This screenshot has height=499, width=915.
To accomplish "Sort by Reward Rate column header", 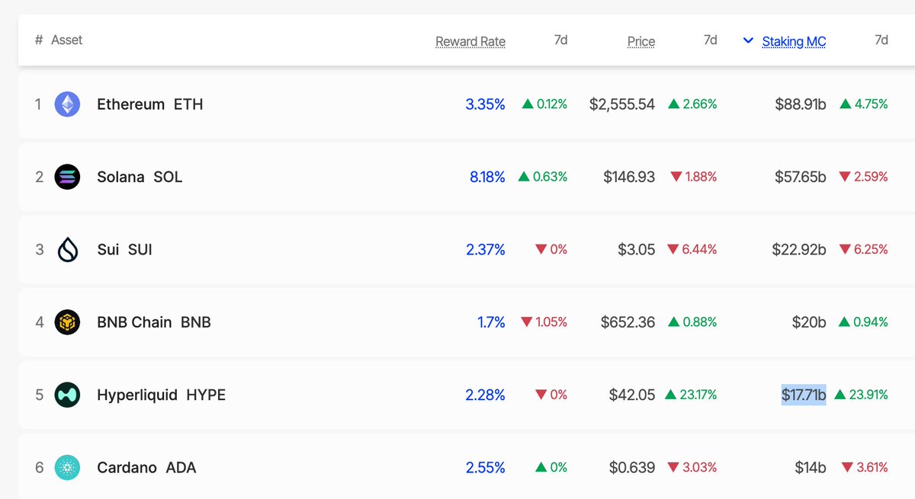I will pos(470,41).
